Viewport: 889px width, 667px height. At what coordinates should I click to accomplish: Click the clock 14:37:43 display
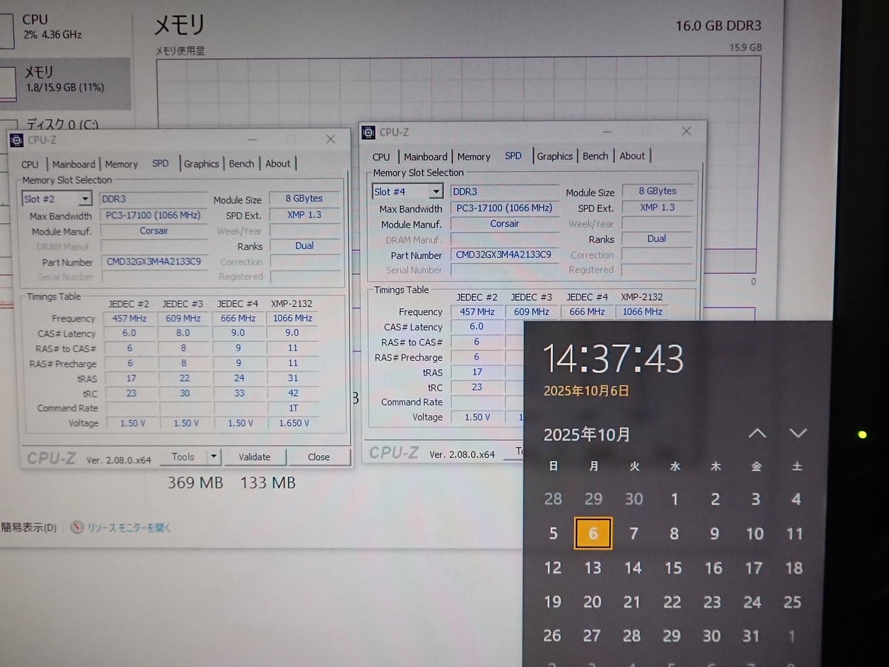click(613, 359)
